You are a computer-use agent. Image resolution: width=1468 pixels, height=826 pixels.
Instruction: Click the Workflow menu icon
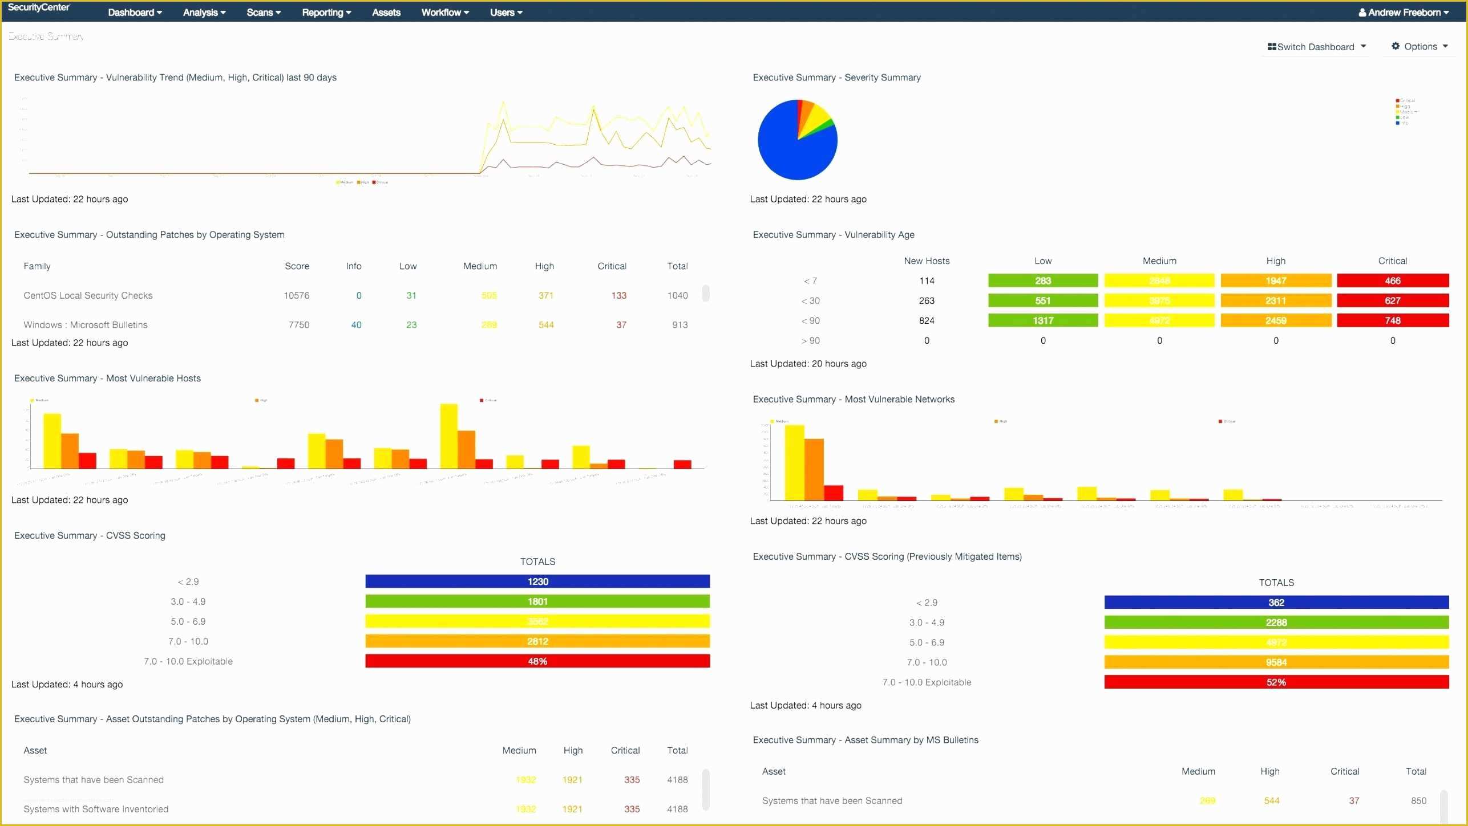tap(444, 12)
